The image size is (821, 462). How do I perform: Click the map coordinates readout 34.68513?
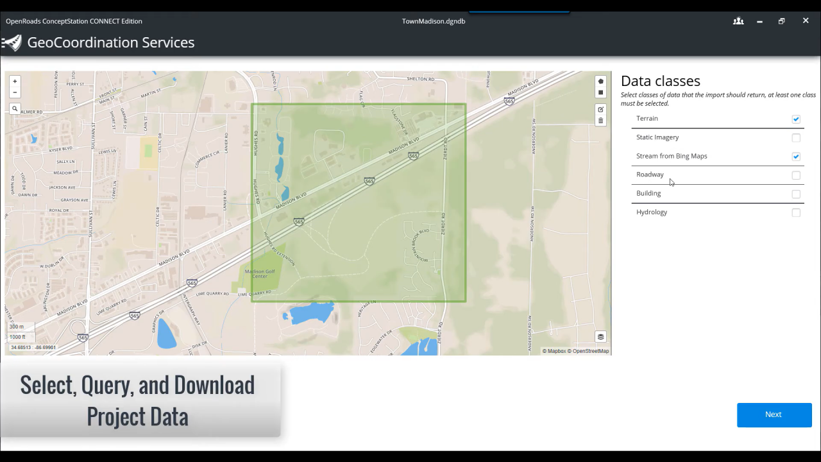click(x=33, y=348)
